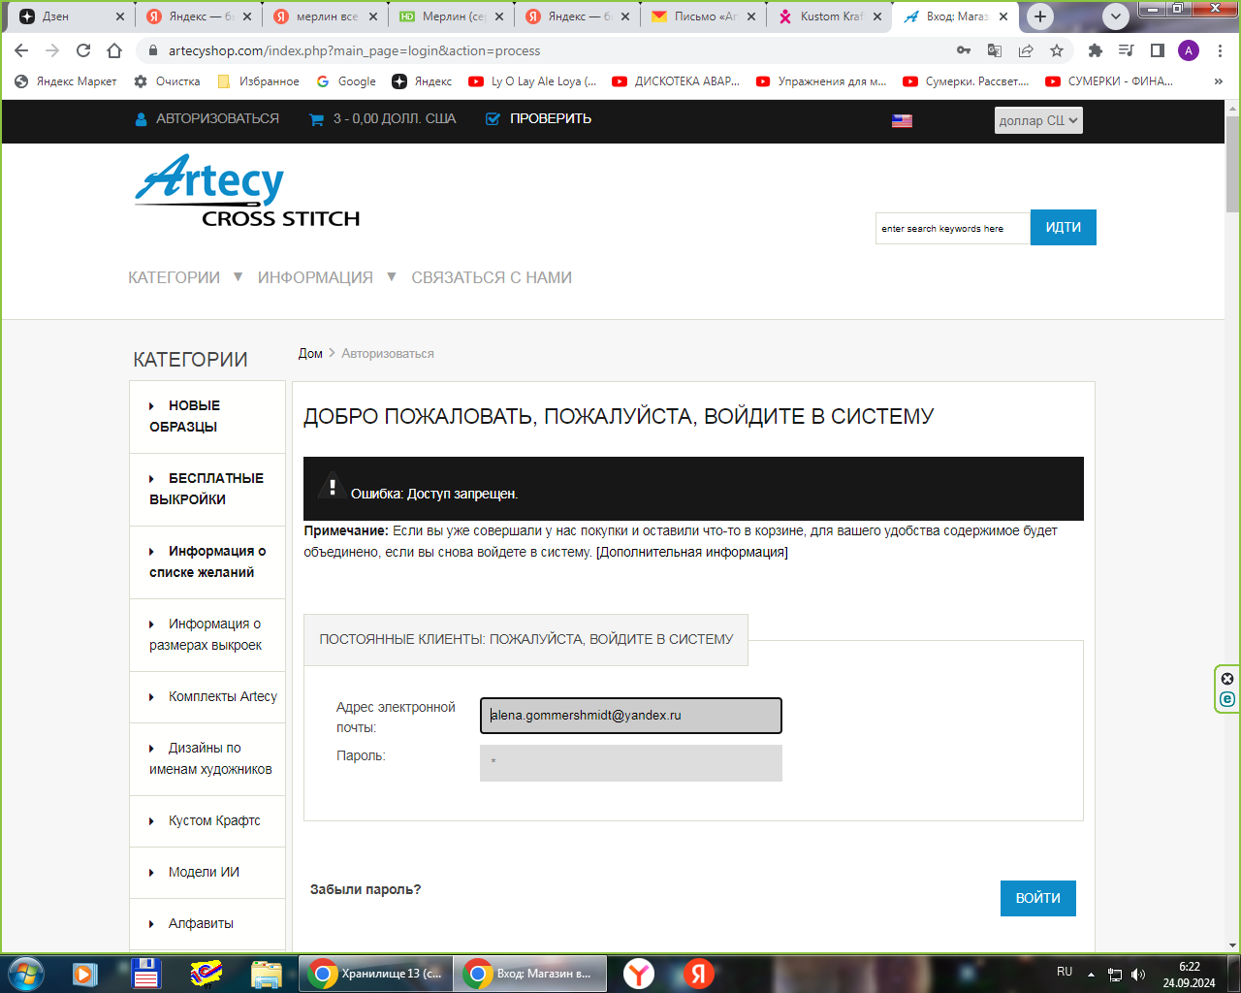
Task: Bookmark this page with star icon
Action: 1057,50
